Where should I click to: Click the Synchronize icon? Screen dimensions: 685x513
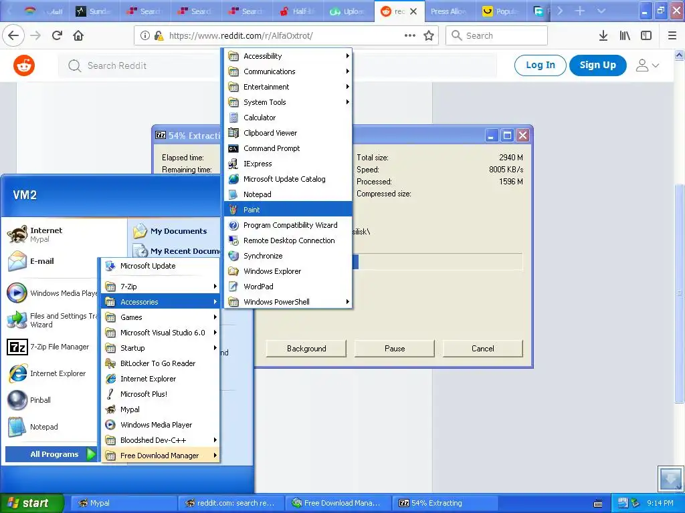pyautogui.click(x=233, y=256)
